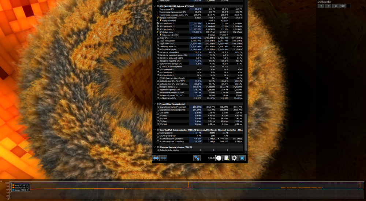Image resolution: width=366 pixels, height=201 pixels.
Task: Click the fan icon of GPU Wentylator2 RPM row
Action: (x=158, y=26)
